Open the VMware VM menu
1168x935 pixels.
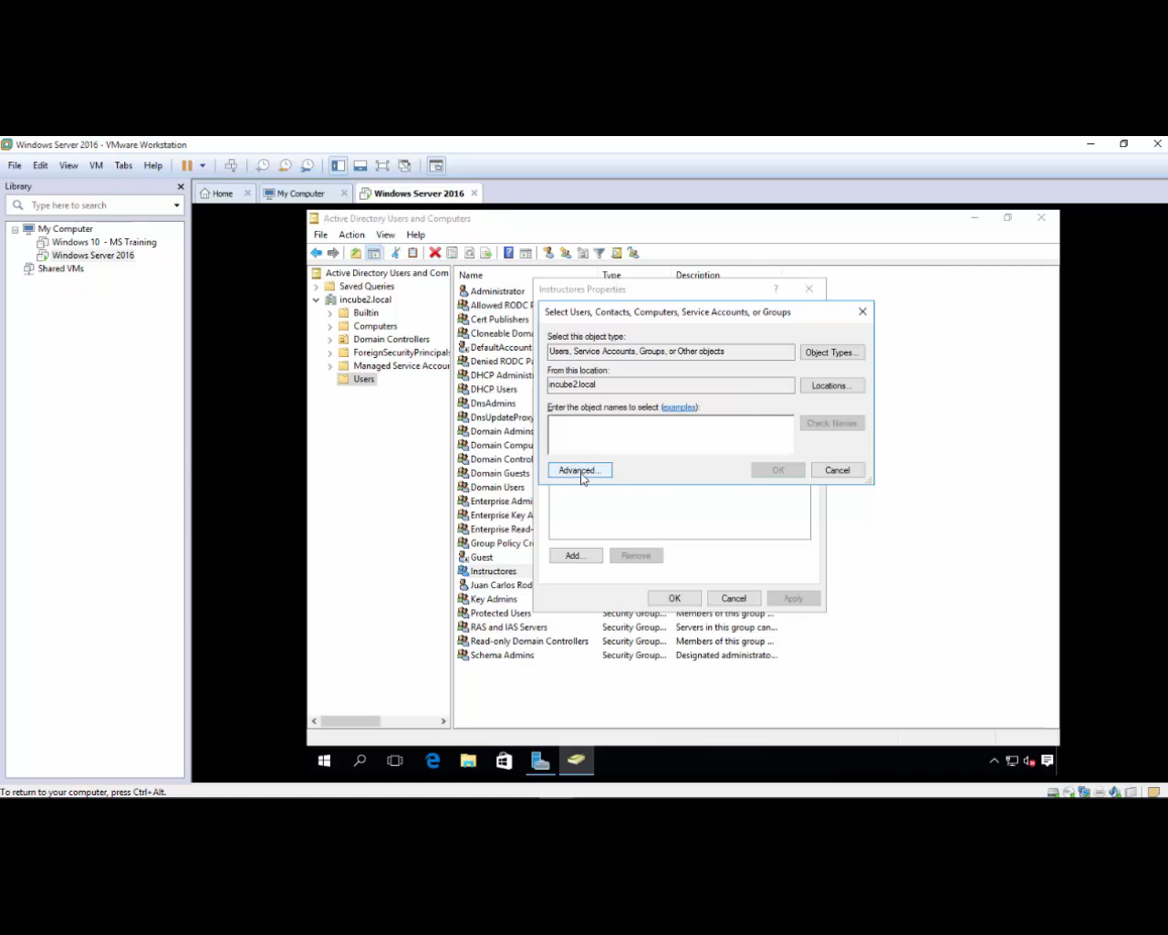(x=96, y=165)
